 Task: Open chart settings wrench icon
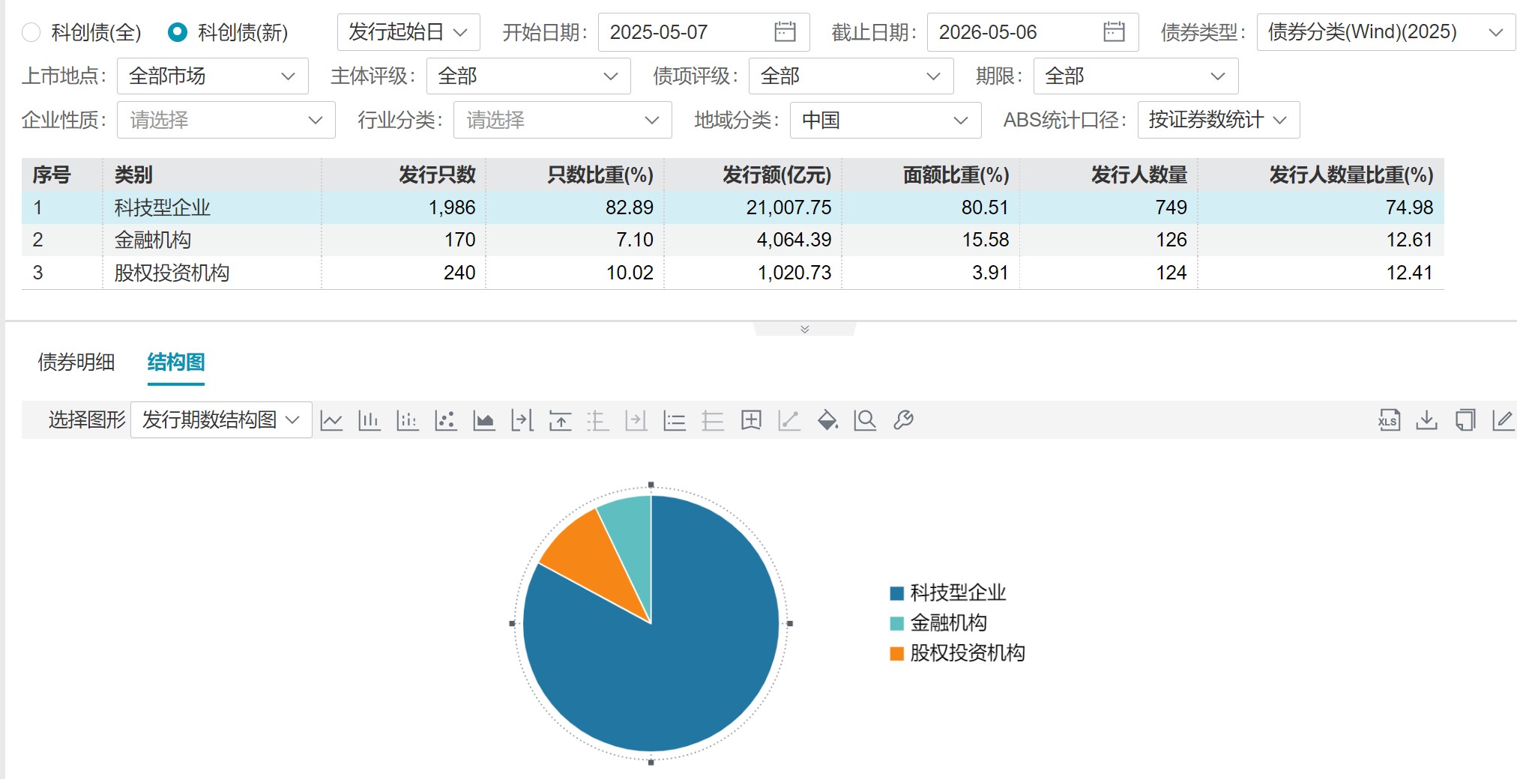pyautogui.click(x=903, y=420)
